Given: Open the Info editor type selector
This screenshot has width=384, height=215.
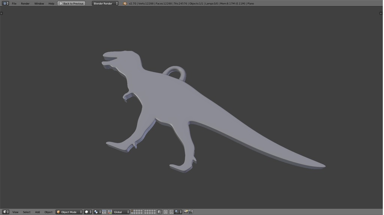Looking at the screenshot, I should click(5, 3).
